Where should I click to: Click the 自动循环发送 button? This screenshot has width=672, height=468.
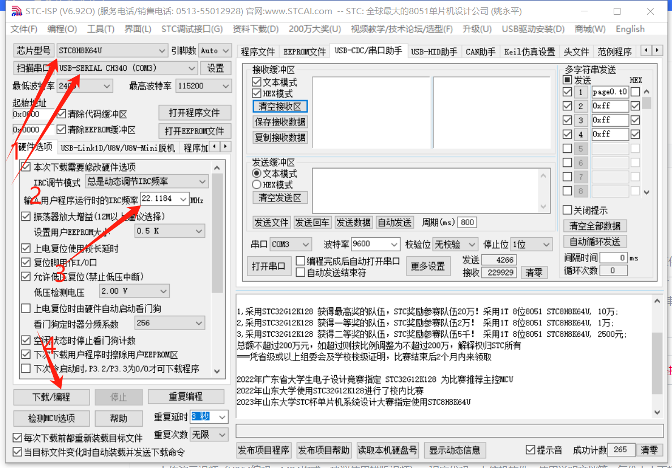tap(595, 241)
